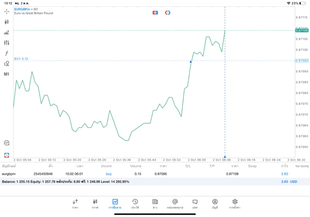The height and width of the screenshot is (217, 310).
Task: Open the mailbox @ tab
Action: pyautogui.click(x=175, y=203)
